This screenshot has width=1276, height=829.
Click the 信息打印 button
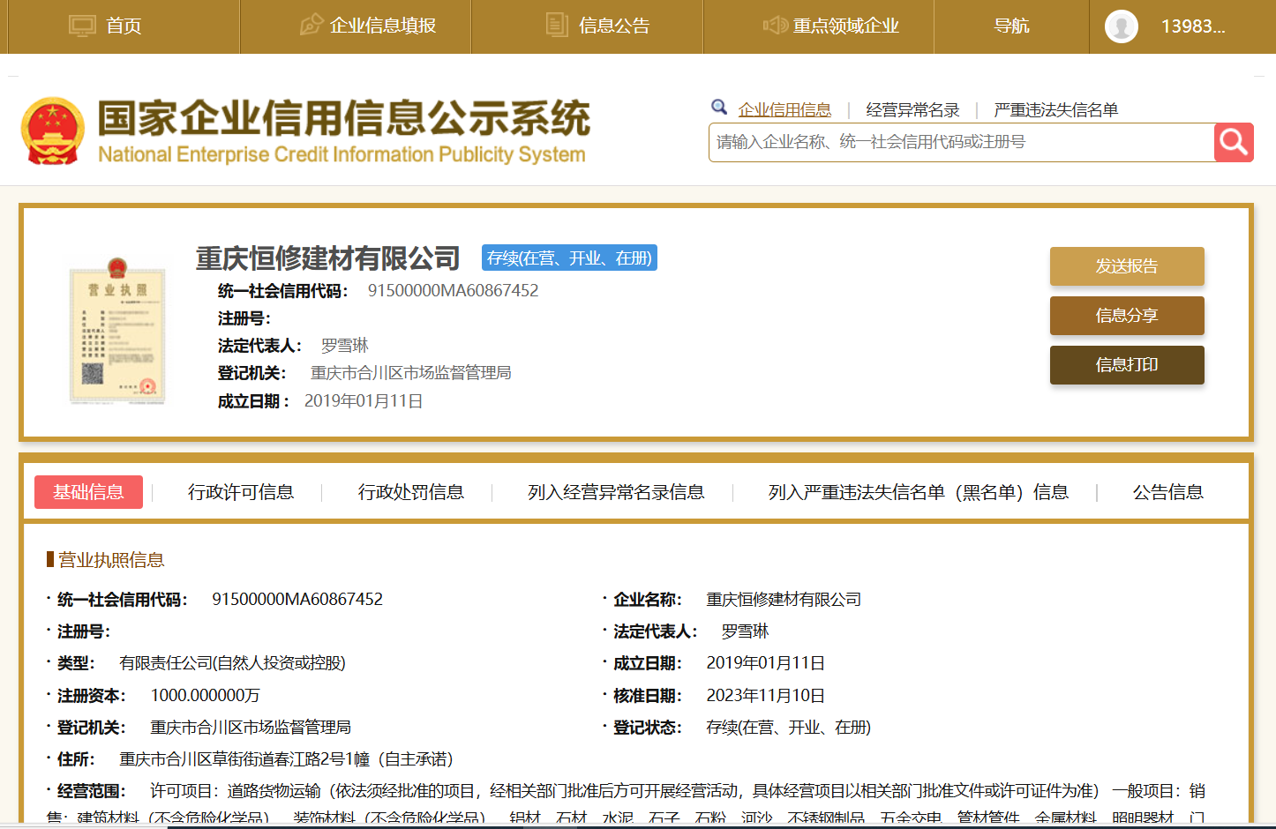pyautogui.click(x=1127, y=365)
